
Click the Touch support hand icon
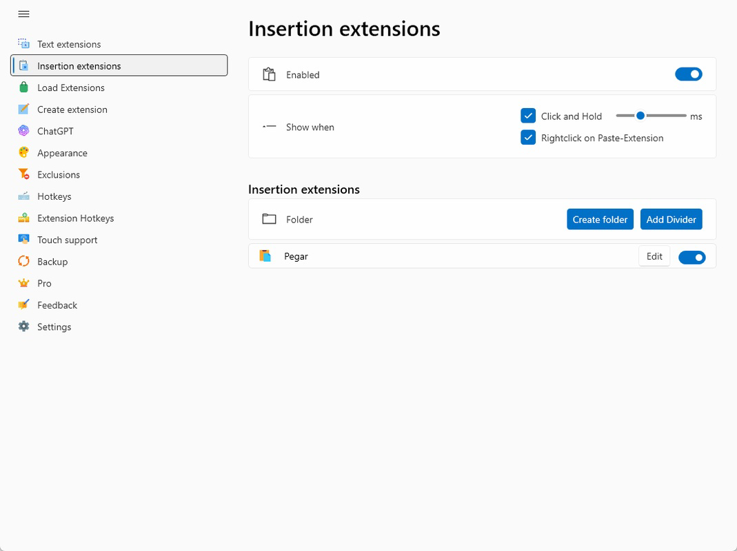click(x=23, y=239)
